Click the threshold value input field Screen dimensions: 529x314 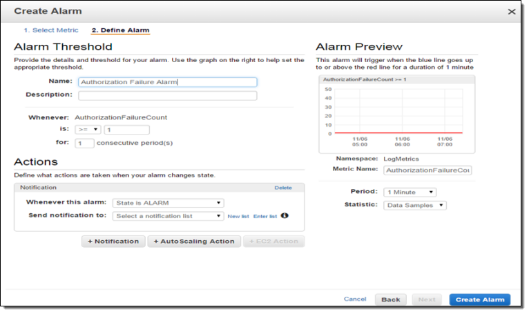[x=126, y=130]
